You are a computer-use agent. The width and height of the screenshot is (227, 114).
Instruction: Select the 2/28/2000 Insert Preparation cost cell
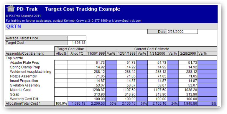pos(188,81)
